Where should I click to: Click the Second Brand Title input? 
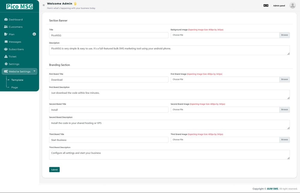coord(109,110)
